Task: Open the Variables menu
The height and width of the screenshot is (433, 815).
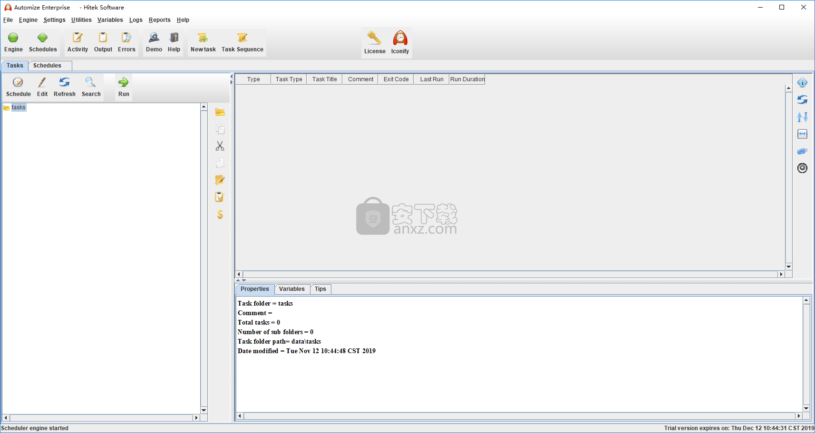Action: (x=110, y=20)
